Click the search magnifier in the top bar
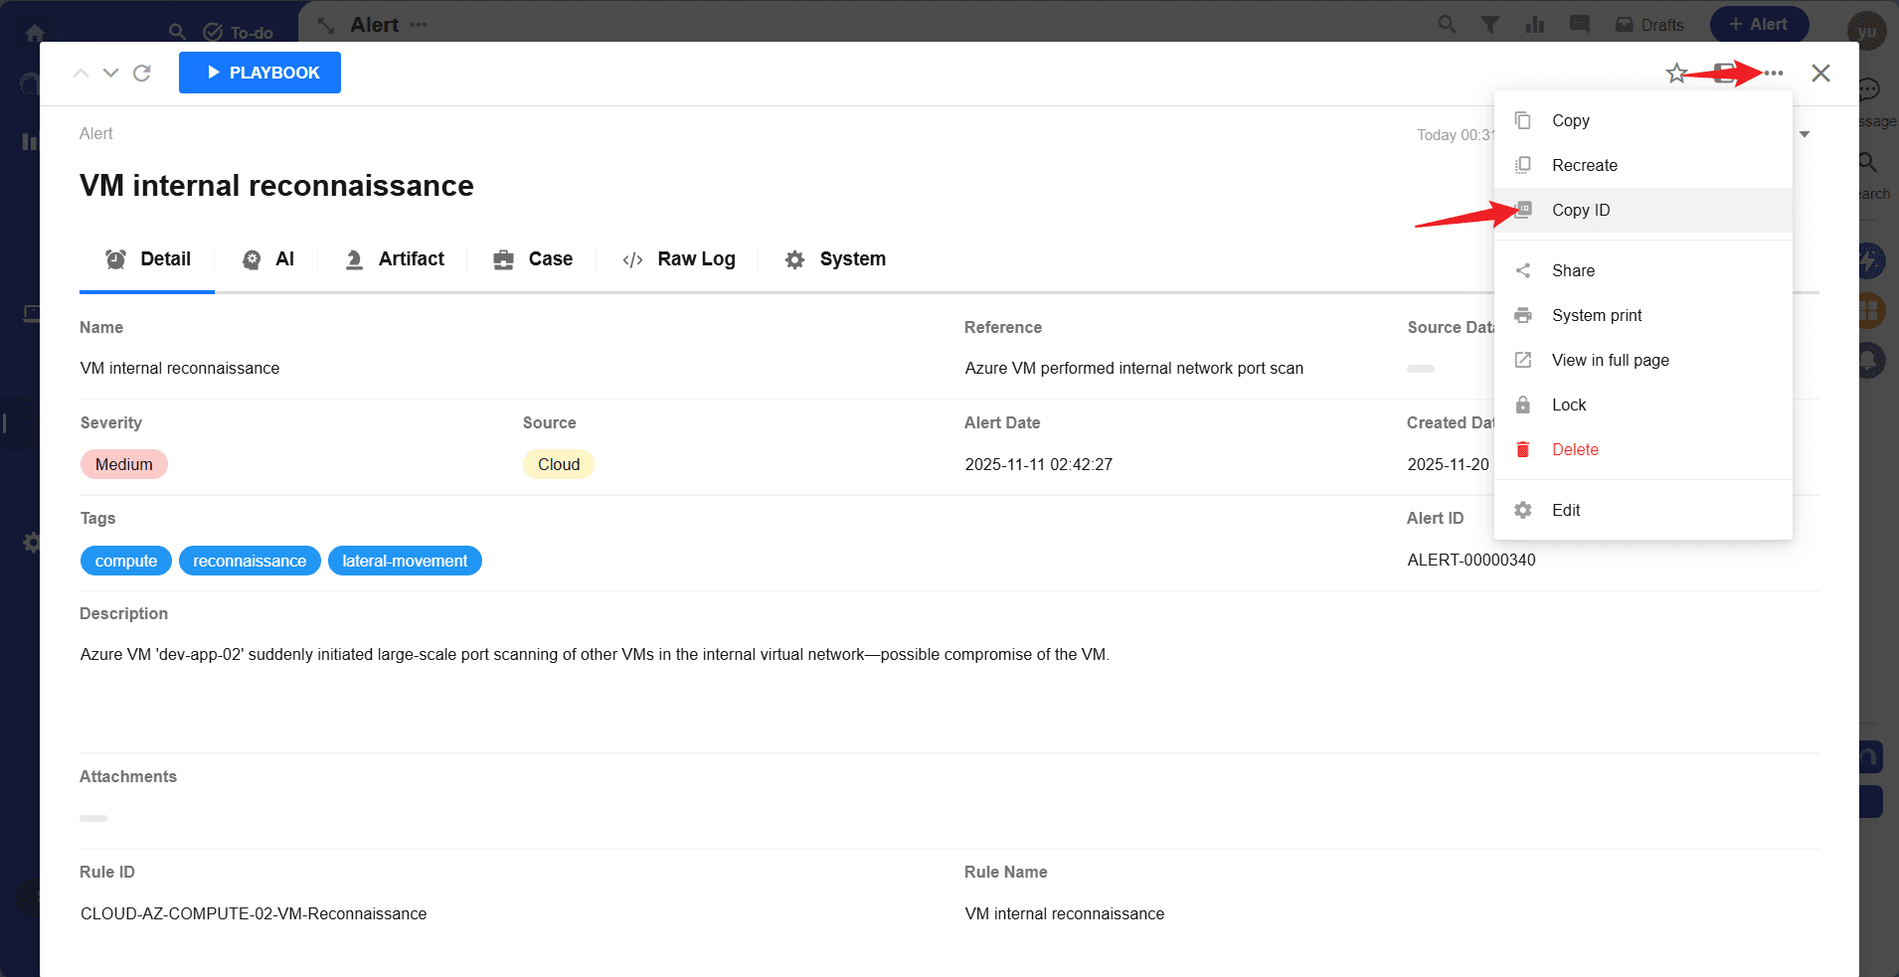Screen dimensions: 1899x977 point(1447,25)
